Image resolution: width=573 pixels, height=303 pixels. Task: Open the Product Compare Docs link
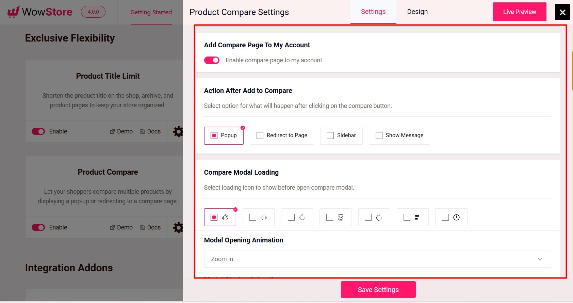150,227
